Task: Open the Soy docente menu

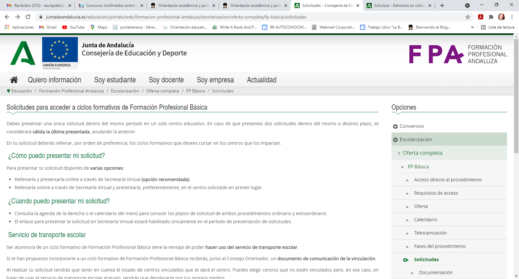Action: click(x=166, y=80)
